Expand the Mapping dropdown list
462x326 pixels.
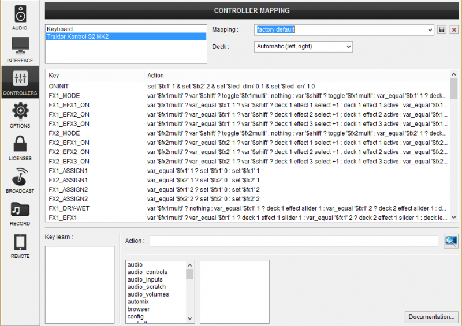429,29
